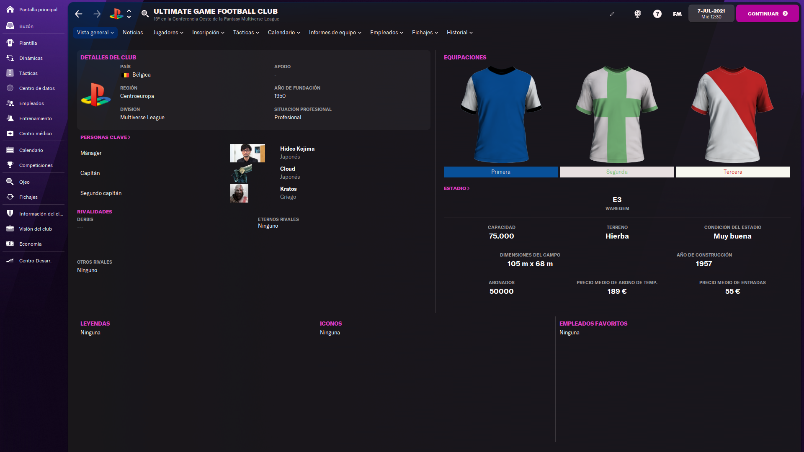
Task: Open Fichajes transfer arrows icon in sidebar
Action: 10,197
